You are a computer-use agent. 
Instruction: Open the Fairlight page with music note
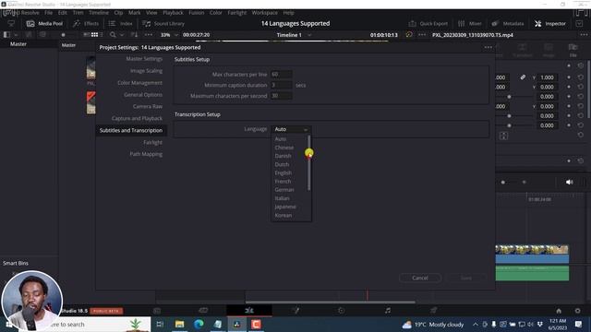click(388, 311)
